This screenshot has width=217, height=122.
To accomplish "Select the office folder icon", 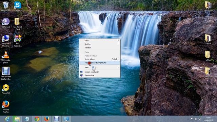I will [x=208, y=56].
